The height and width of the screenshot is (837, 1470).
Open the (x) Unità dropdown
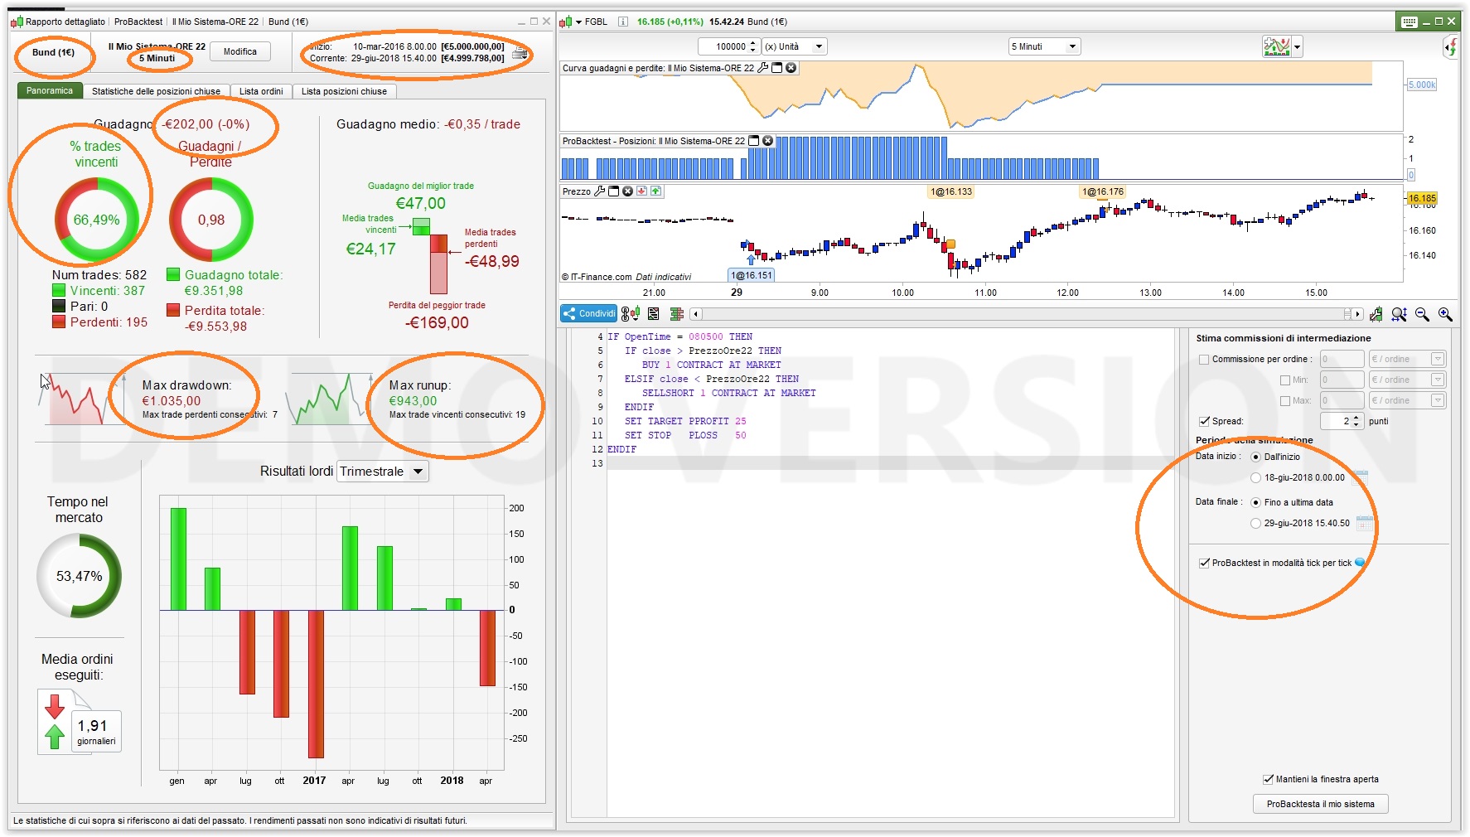[x=795, y=46]
